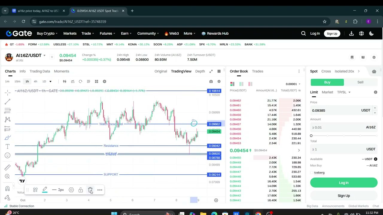The width and height of the screenshot is (383, 215).
Task: Switch to Cross margin tab
Action: pyautogui.click(x=326, y=71)
